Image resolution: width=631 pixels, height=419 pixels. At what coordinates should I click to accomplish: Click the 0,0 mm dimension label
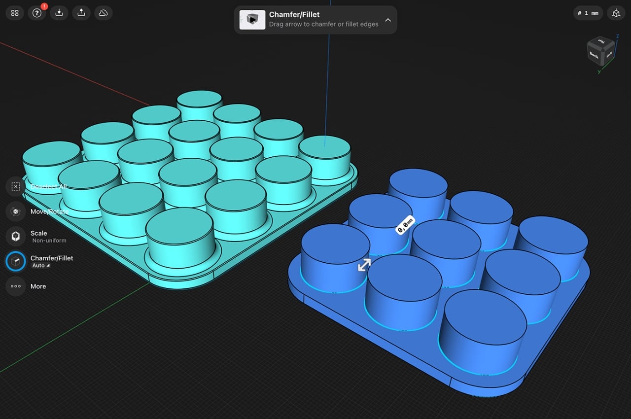pos(405,225)
